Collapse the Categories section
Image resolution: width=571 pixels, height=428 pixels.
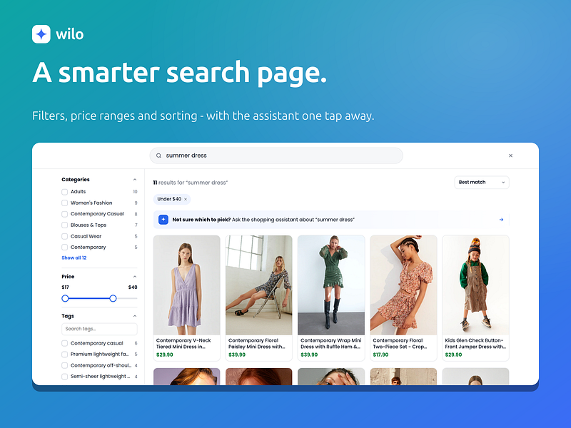point(135,180)
